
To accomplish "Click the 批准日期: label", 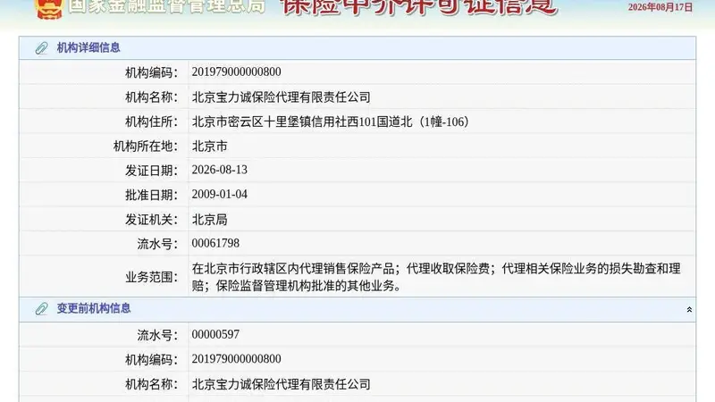I will [151, 195].
